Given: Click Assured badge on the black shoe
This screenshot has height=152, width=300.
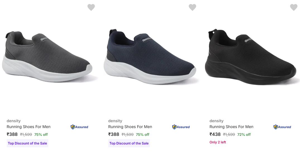Looking at the screenshot, I should tap(282, 127).
